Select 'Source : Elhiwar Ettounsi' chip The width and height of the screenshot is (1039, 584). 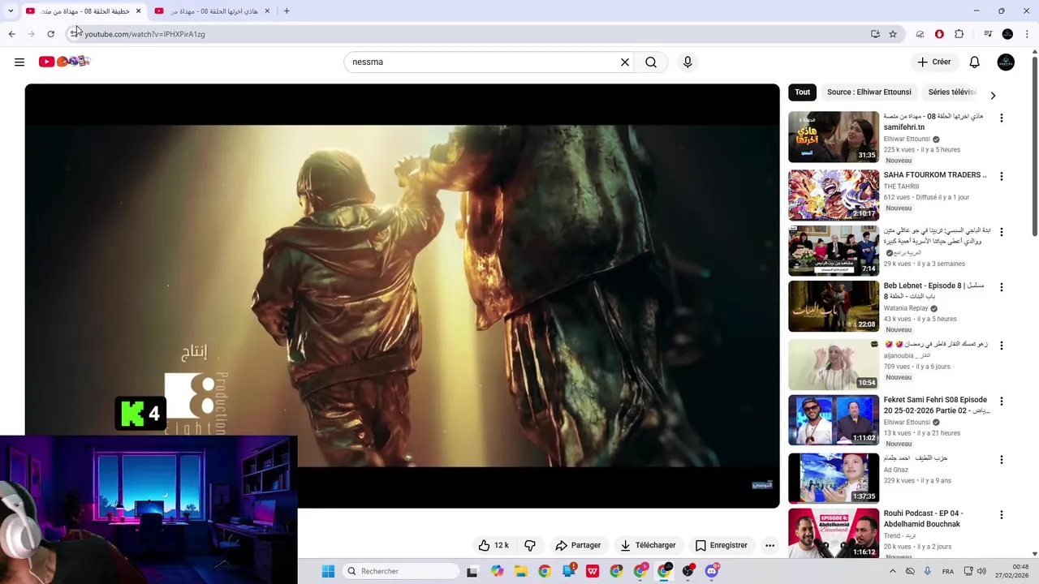coord(869,92)
